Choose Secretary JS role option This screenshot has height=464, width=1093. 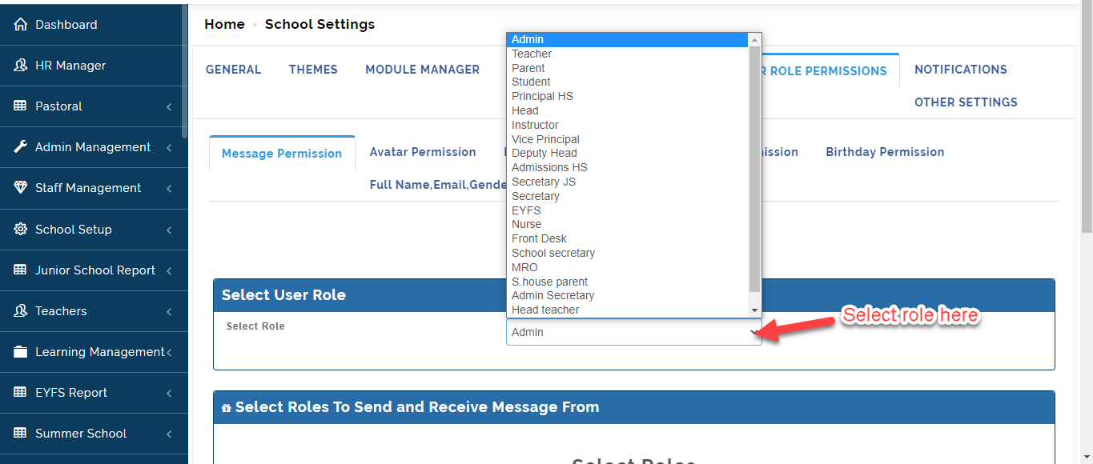627,182
